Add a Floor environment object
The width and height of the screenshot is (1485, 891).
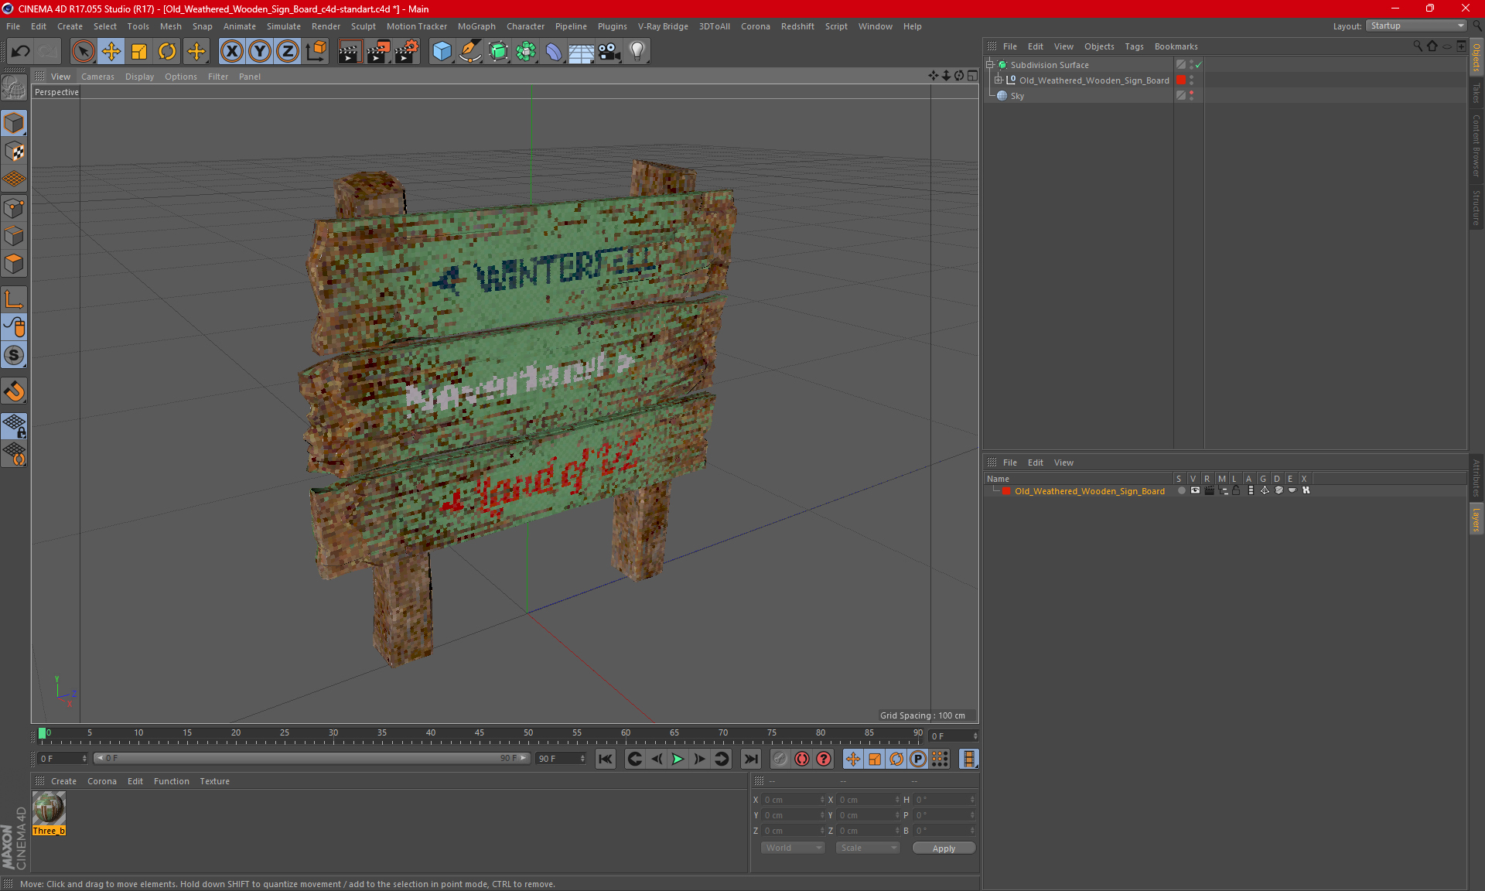tap(582, 52)
